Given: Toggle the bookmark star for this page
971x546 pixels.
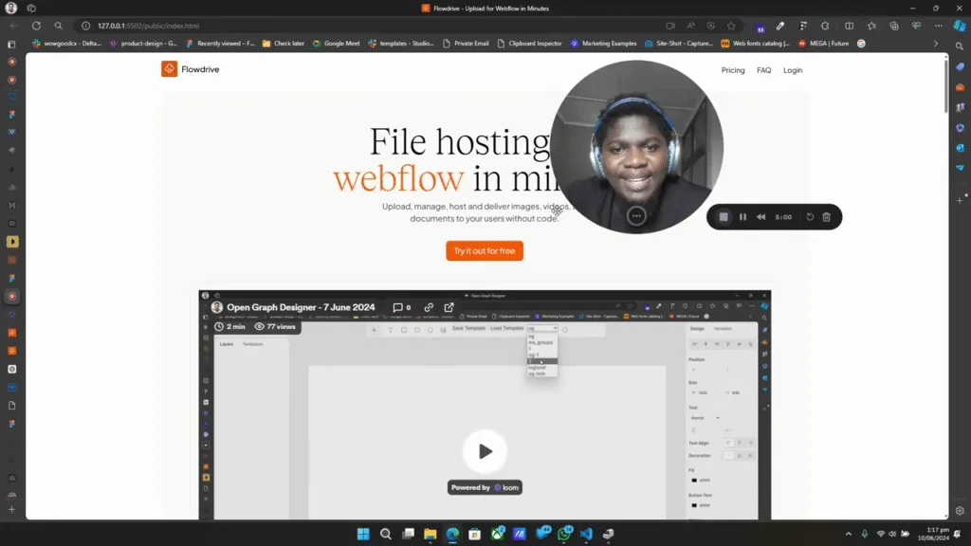Looking at the screenshot, I should click(730, 26).
